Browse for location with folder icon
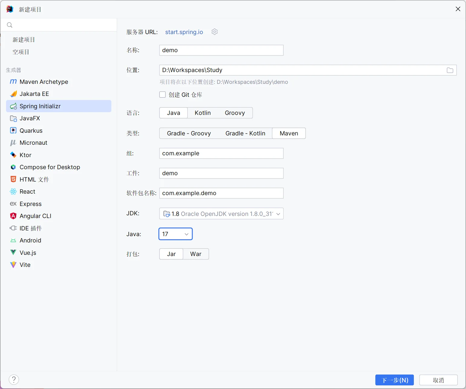466x389 pixels. click(x=450, y=70)
